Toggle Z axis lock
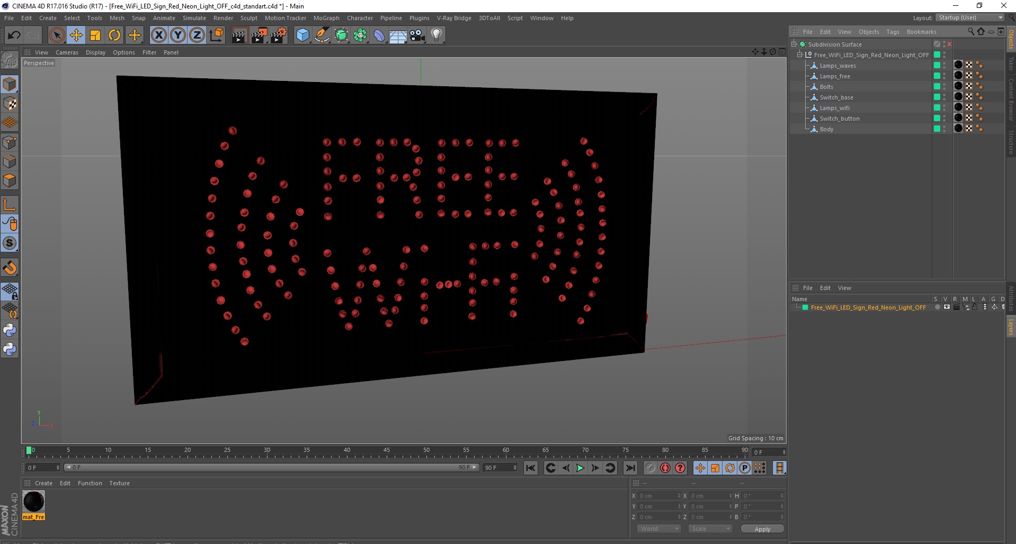 click(x=197, y=35)
